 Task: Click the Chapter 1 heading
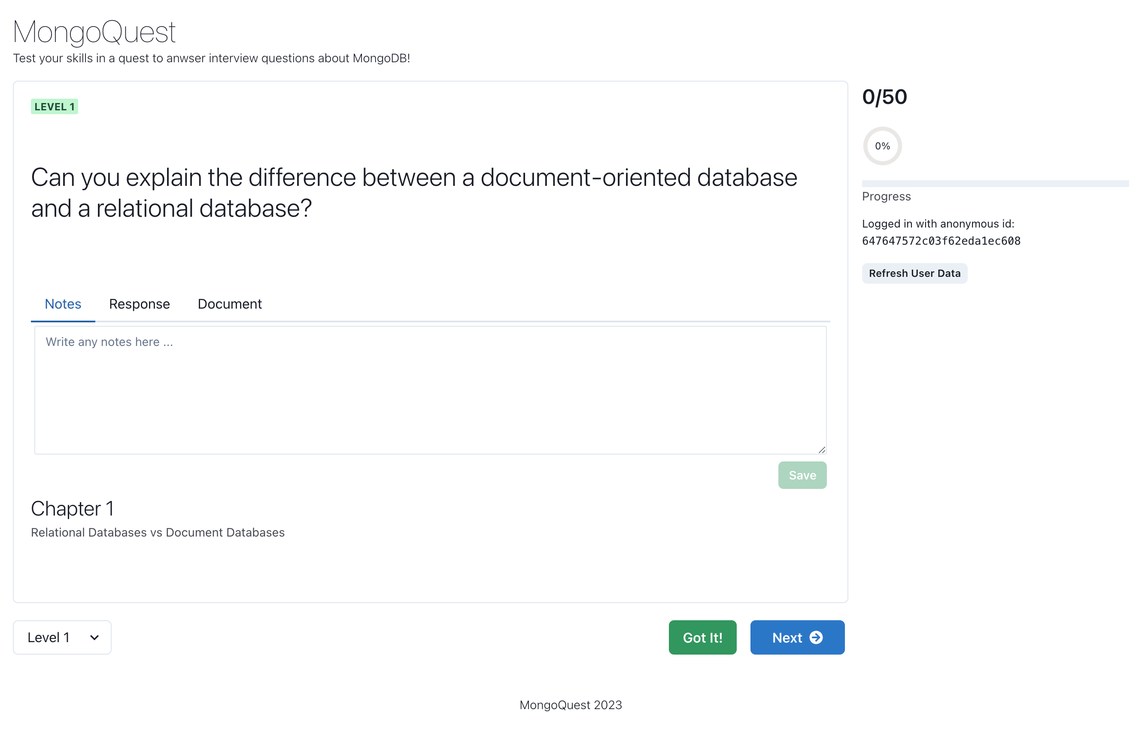pyautogui.click(x=73, y=508)
